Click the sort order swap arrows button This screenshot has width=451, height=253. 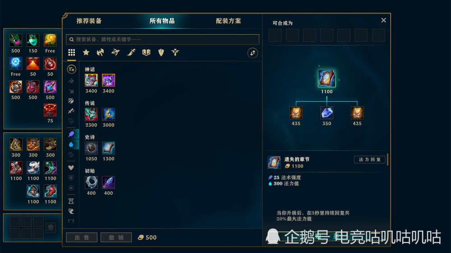point(253,53)
